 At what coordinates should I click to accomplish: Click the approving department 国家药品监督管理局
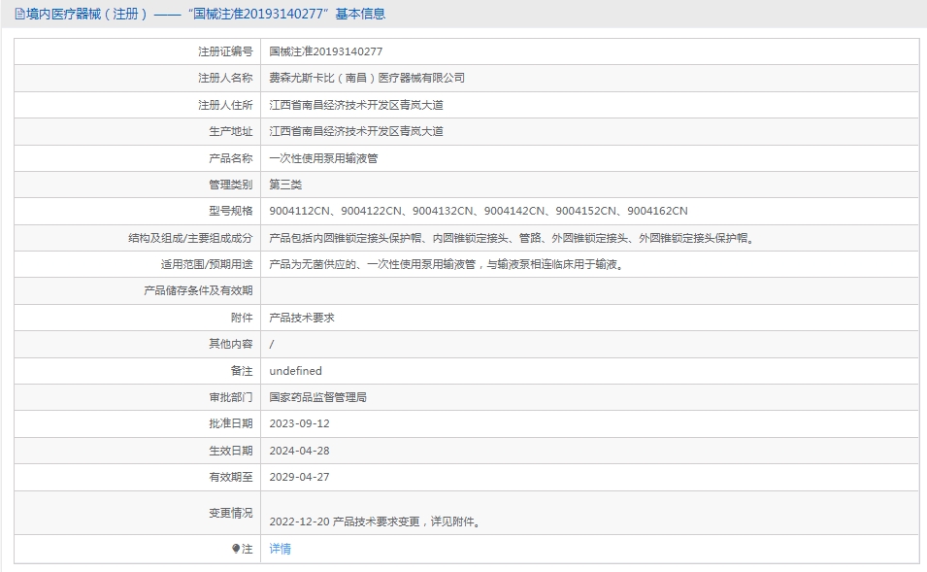click(318, 397)
